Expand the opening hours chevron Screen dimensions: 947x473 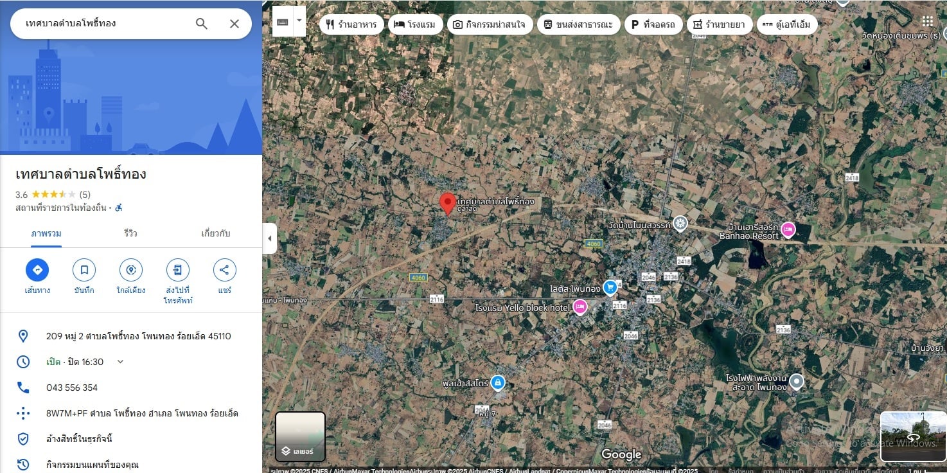pos(120,362)
